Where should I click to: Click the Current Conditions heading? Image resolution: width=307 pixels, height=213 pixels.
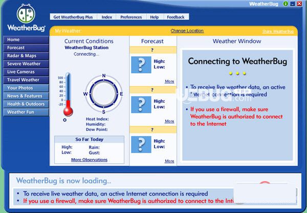point(89,41)
